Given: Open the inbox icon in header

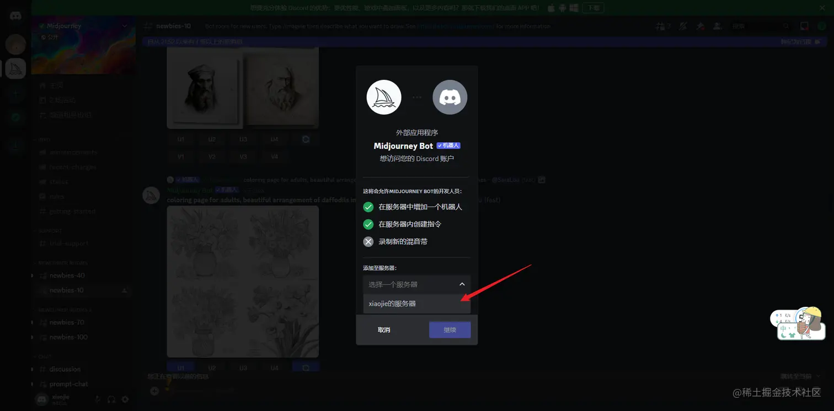Looking at the screenshot, I should click(x=804, y=26).
